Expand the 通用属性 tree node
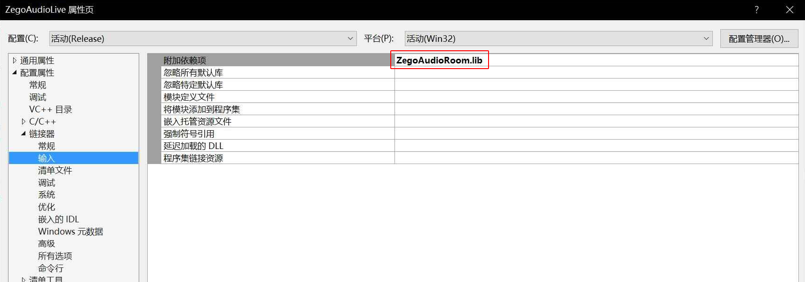Viewport: 805px width, 282px height. click(15, 60)
